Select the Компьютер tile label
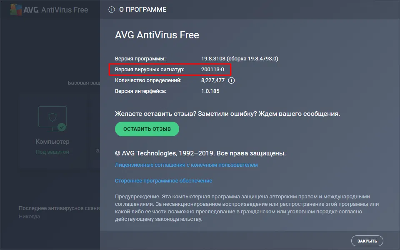400x250 pixels. click(x=52, y=142)
